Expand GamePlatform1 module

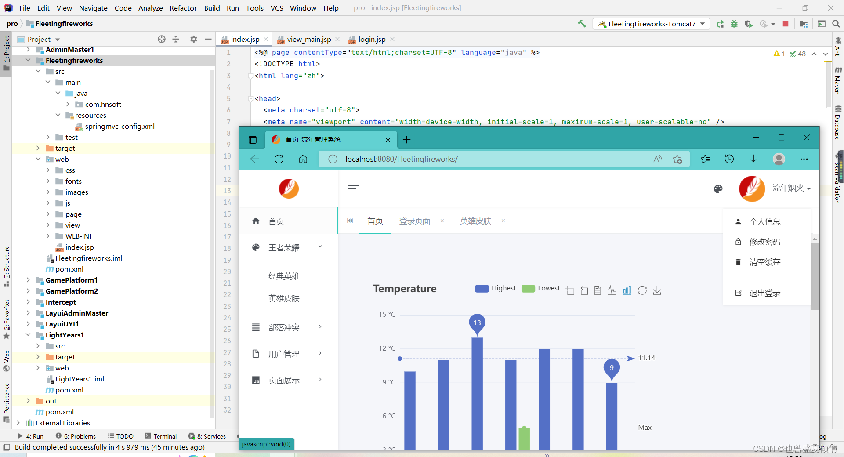[x=28, y=280]
